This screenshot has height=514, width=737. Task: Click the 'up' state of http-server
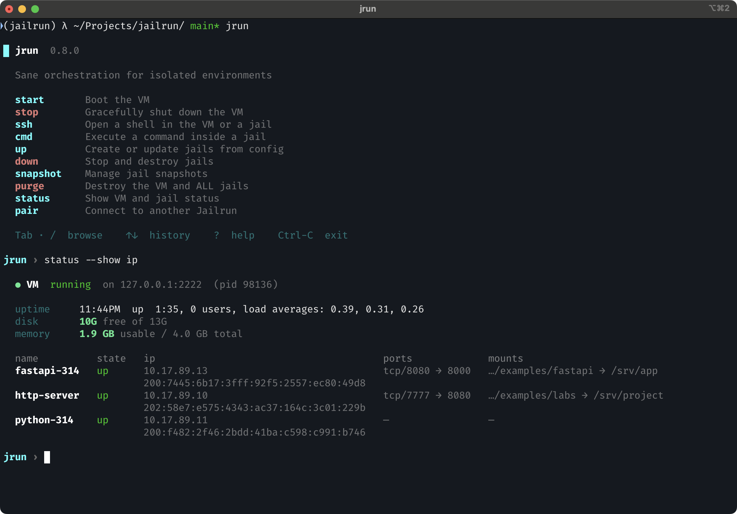coord(103,396)
